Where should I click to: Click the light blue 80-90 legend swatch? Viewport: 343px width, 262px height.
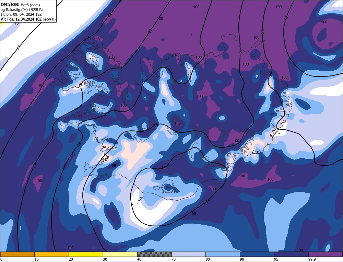(x=223, y=254)
